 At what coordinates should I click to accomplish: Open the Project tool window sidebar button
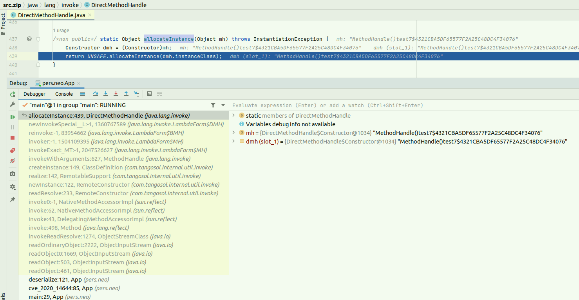pyautogui.click(x=3, y=24)
